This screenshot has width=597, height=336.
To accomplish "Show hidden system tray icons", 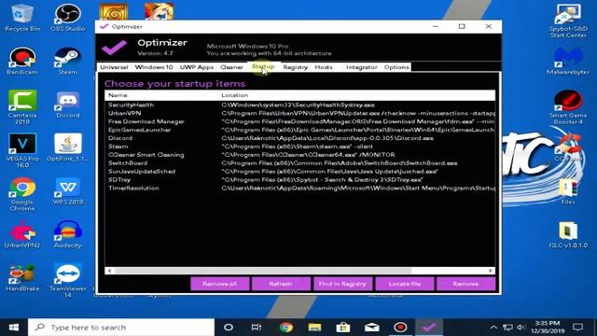I will (493, 328).
